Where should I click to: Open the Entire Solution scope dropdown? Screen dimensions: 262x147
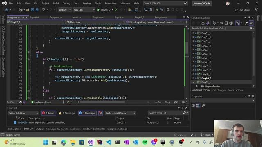point(23,113)
